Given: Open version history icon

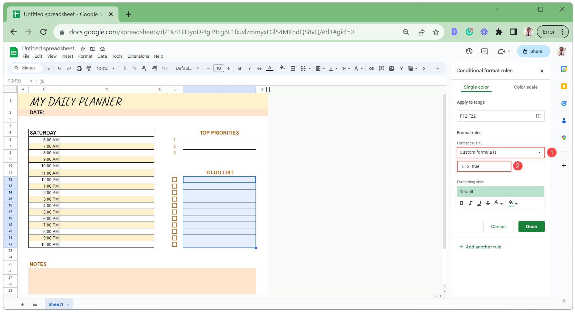Looking at the screenshot, I should pos(469,52).
